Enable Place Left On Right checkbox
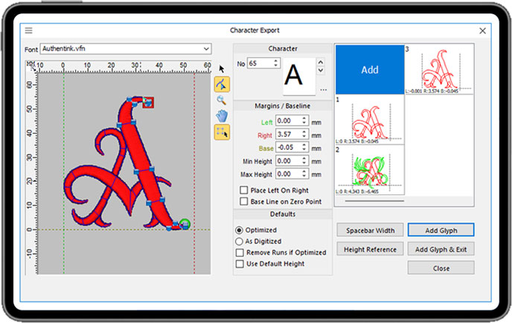Viewport: 512px width, 323px height. tap(242, 190)
